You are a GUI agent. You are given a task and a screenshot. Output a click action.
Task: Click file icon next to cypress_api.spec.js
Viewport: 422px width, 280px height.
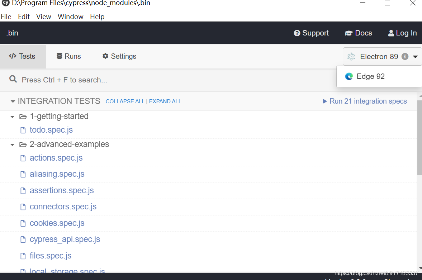(x=23, y=239)
